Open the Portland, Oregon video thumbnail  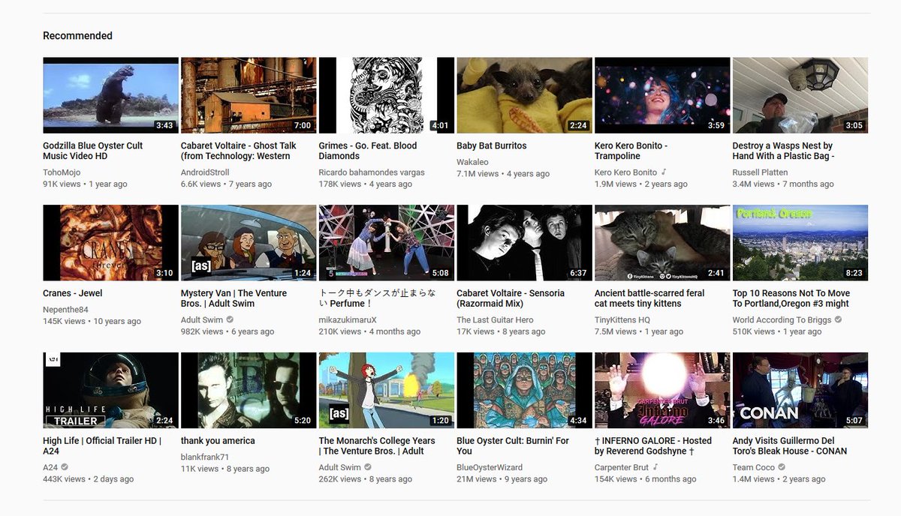click(800, 243)
